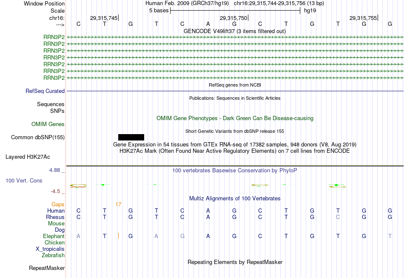Viewport: 404px width, 278px height.
Task: Click the OMIM Genes track label
Action: click(48, 124)
